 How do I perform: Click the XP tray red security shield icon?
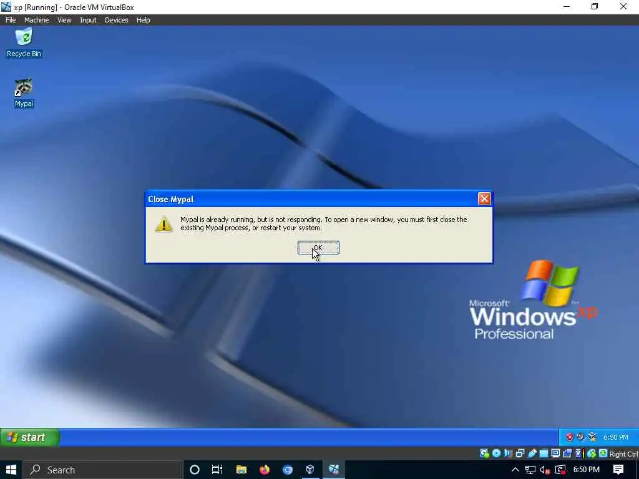click(569, 437)
